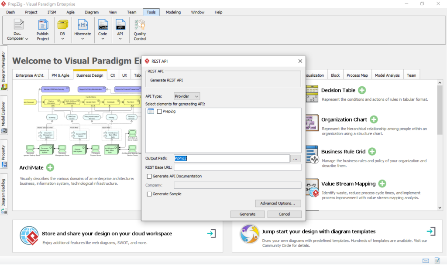Open the Project menu
Viewport: 447px width, 265px height.
(x=31, y=12)
